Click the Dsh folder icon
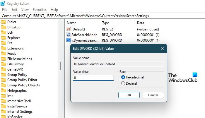 (4, 33)
